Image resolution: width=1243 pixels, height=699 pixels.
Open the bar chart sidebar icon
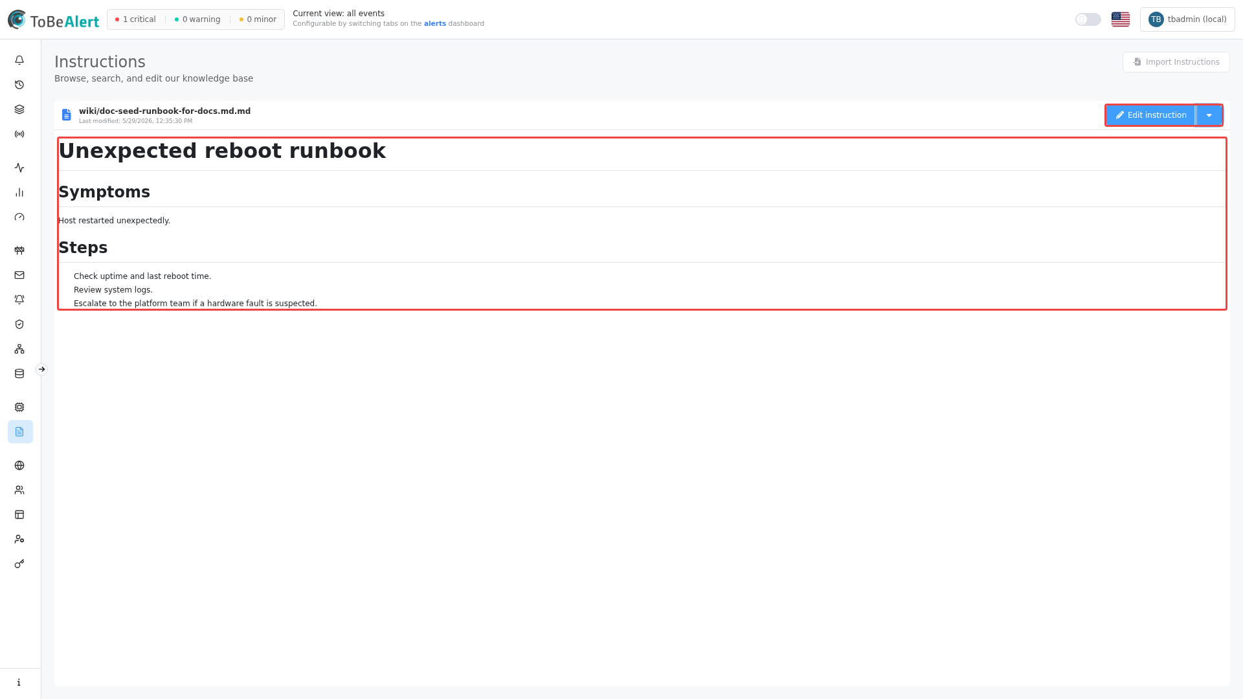pyautogui.click(x=19, y=192)
